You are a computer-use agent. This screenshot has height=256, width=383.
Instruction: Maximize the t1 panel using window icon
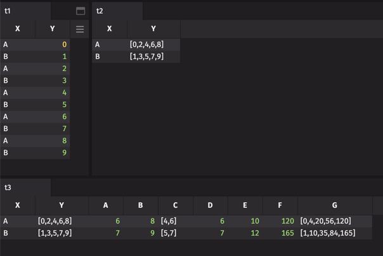pyautogui.click(x=81, y=11)
